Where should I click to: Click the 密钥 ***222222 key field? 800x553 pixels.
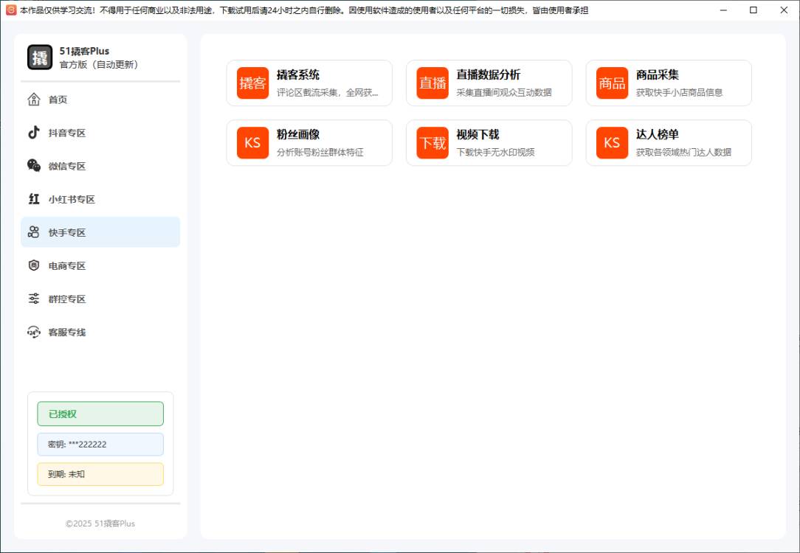click(100, 444)
